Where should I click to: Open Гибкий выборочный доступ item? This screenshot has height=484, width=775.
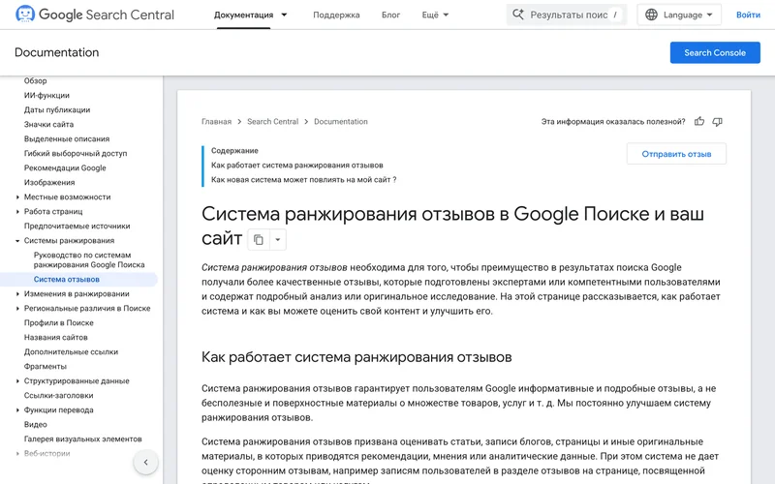coord(76,153)
